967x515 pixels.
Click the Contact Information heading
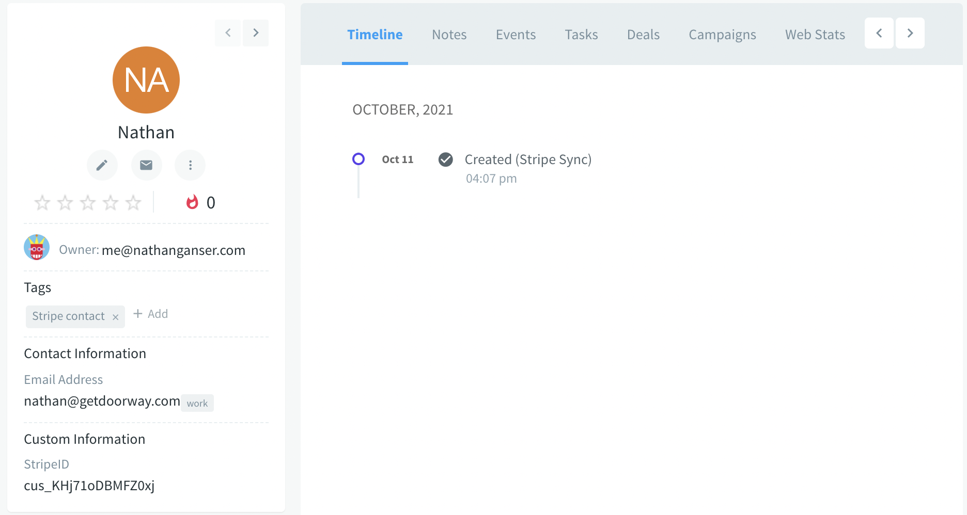pyautogui.click(x=85, y=353)
